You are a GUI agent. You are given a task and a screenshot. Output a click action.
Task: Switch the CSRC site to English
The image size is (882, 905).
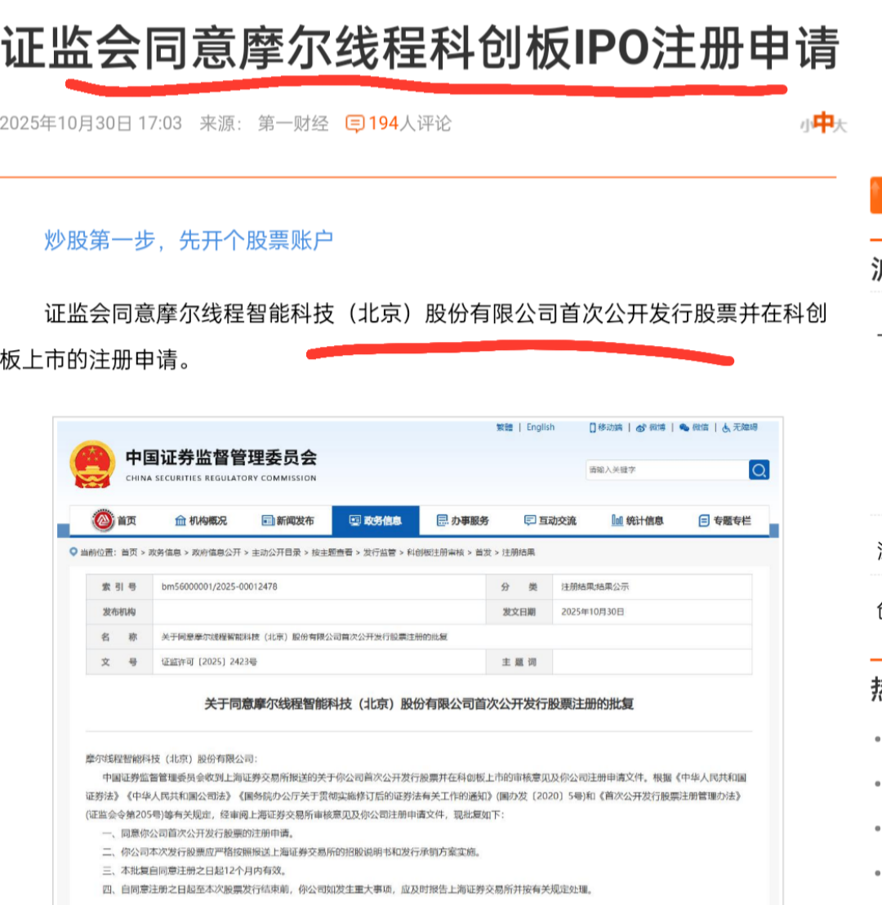tap(540, 427)
